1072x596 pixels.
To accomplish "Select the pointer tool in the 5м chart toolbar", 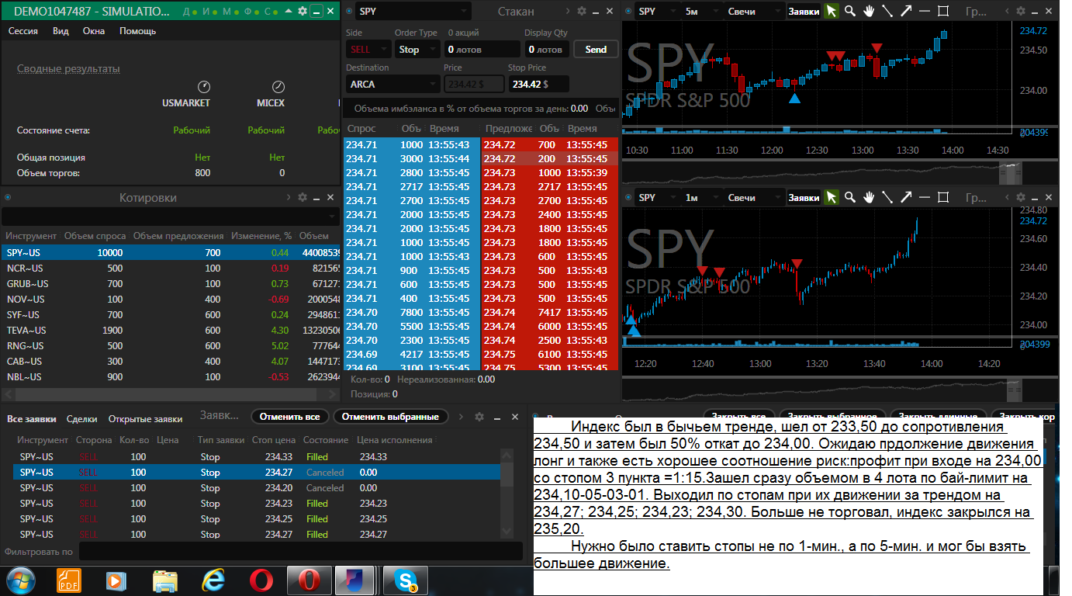I will (x=831, y=11).
